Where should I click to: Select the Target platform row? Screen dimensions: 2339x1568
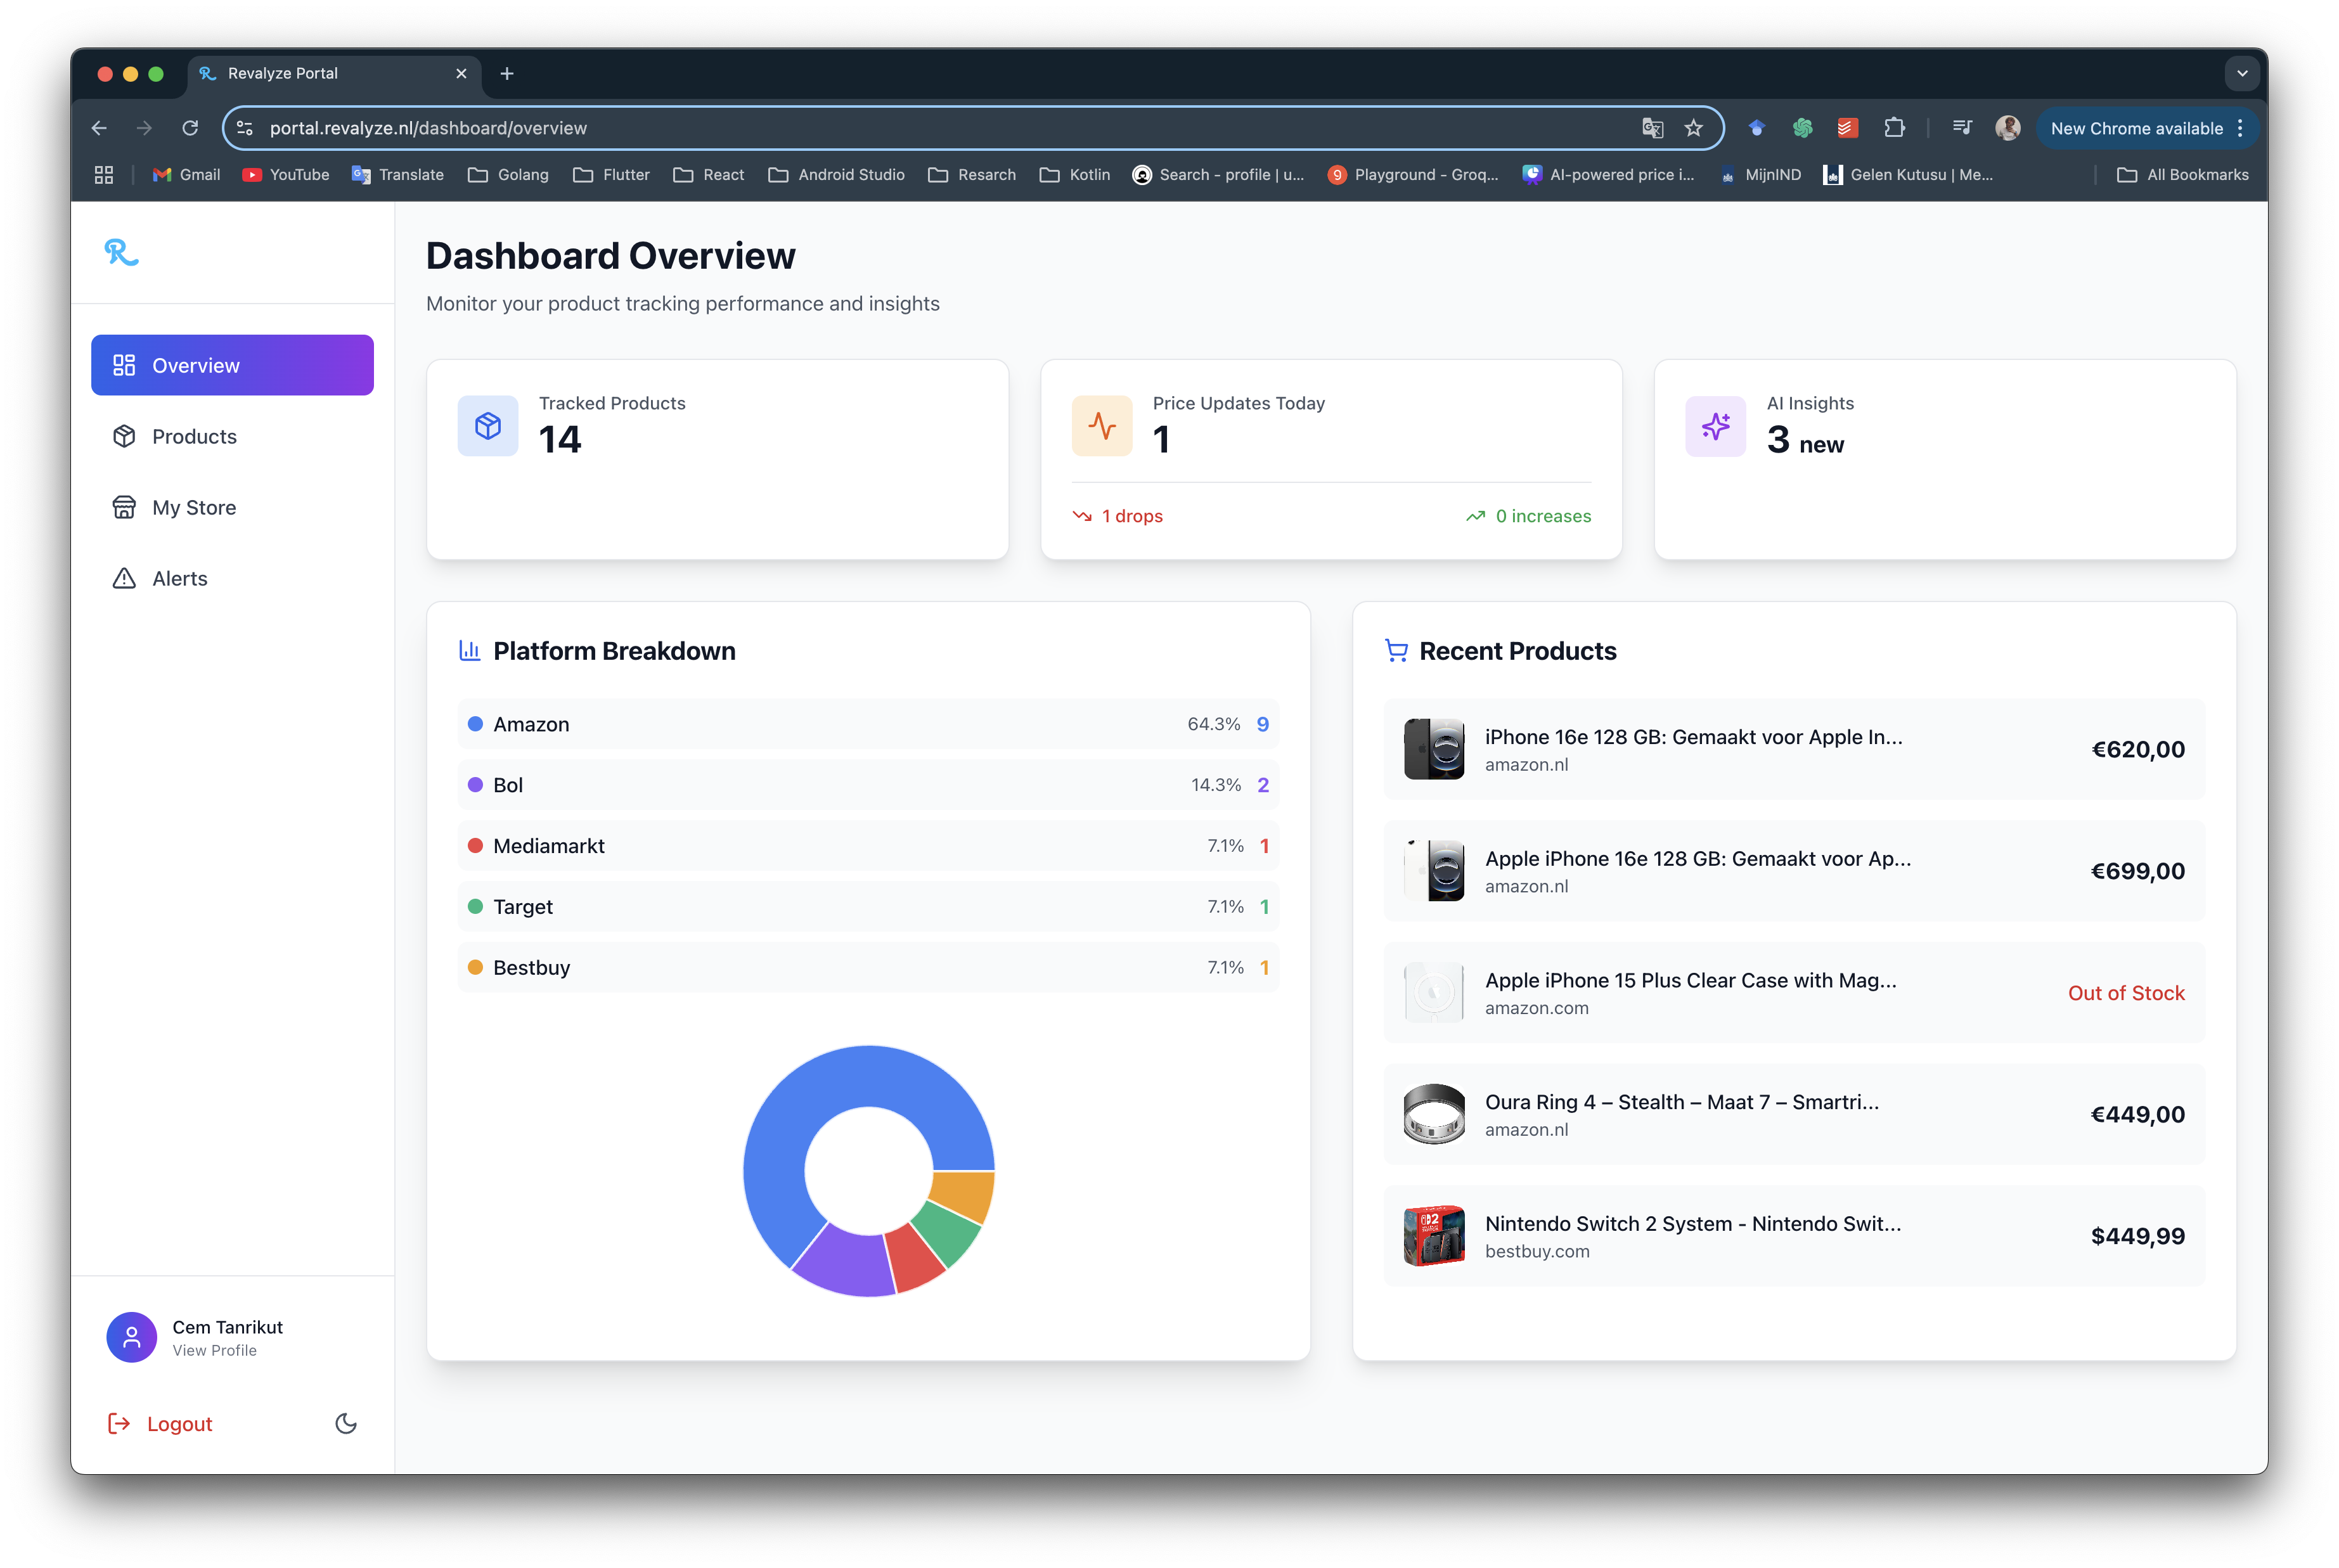pyautogui.click(x=868, y=907)
